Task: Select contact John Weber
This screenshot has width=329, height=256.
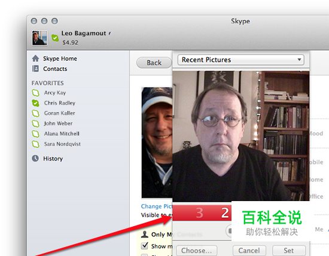Action: coord(58,124)
